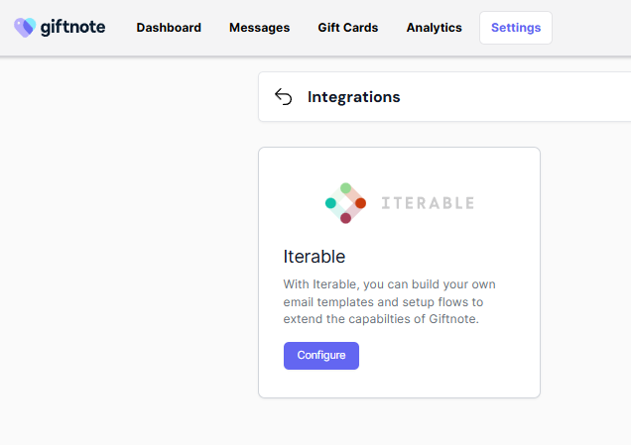Click the Iterable logo image
This screenshot has height=445, width=631.
pyautogui.click(x=400, y=203)
